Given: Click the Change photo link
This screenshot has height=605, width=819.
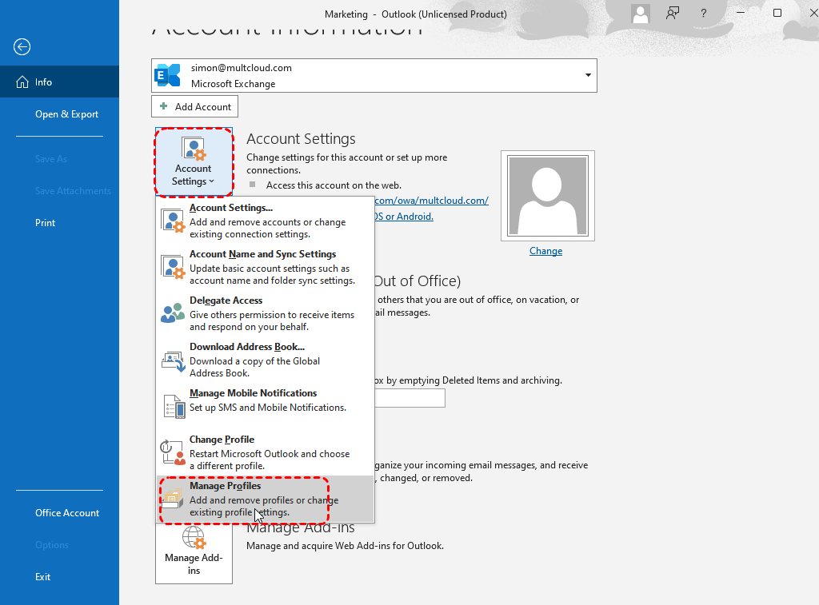Looking at the screenshot, I should click(x=545, y=251).
